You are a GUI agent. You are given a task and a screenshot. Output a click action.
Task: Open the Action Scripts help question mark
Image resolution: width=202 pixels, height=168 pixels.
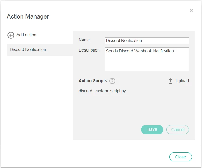[112, 81]
